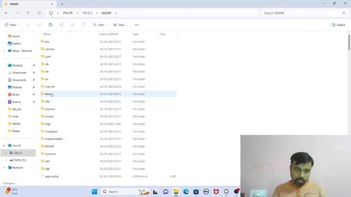Open the New item dropdown
Screen dimensions: 351x197
[12, 25]
